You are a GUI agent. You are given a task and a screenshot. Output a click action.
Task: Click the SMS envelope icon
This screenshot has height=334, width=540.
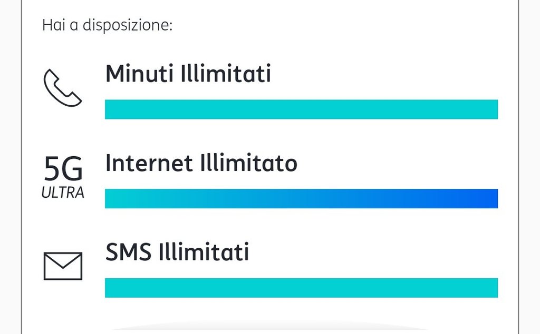click(x=63, y=266)
